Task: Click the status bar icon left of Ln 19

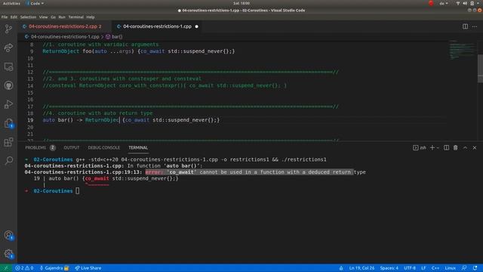Action: pos(341,268)
